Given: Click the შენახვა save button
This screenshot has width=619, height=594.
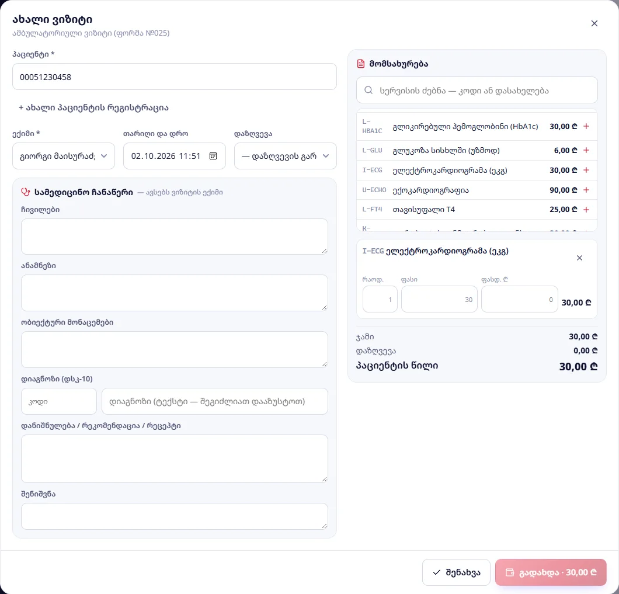Looking at the screenshot, I should (456, 572).
